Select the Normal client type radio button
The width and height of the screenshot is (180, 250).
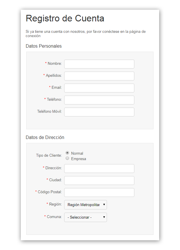67,153
